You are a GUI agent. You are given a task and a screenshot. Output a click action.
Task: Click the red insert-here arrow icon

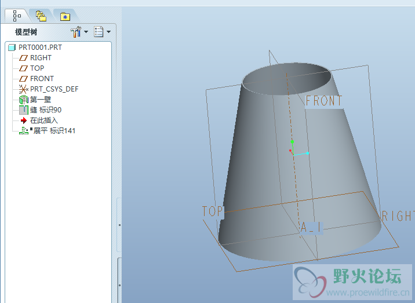click(x=24, y=121)
